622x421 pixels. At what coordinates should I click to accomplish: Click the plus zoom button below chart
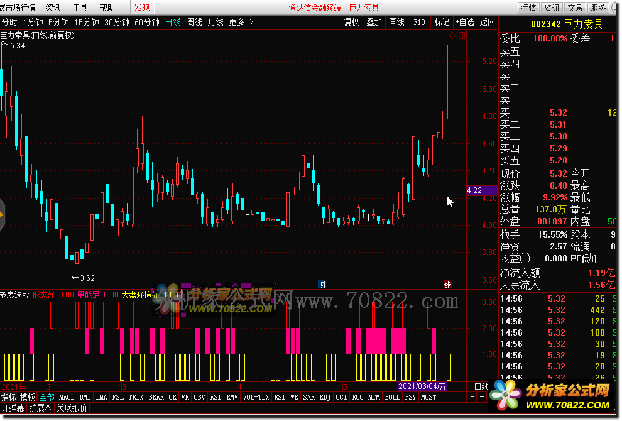(472, 397)
